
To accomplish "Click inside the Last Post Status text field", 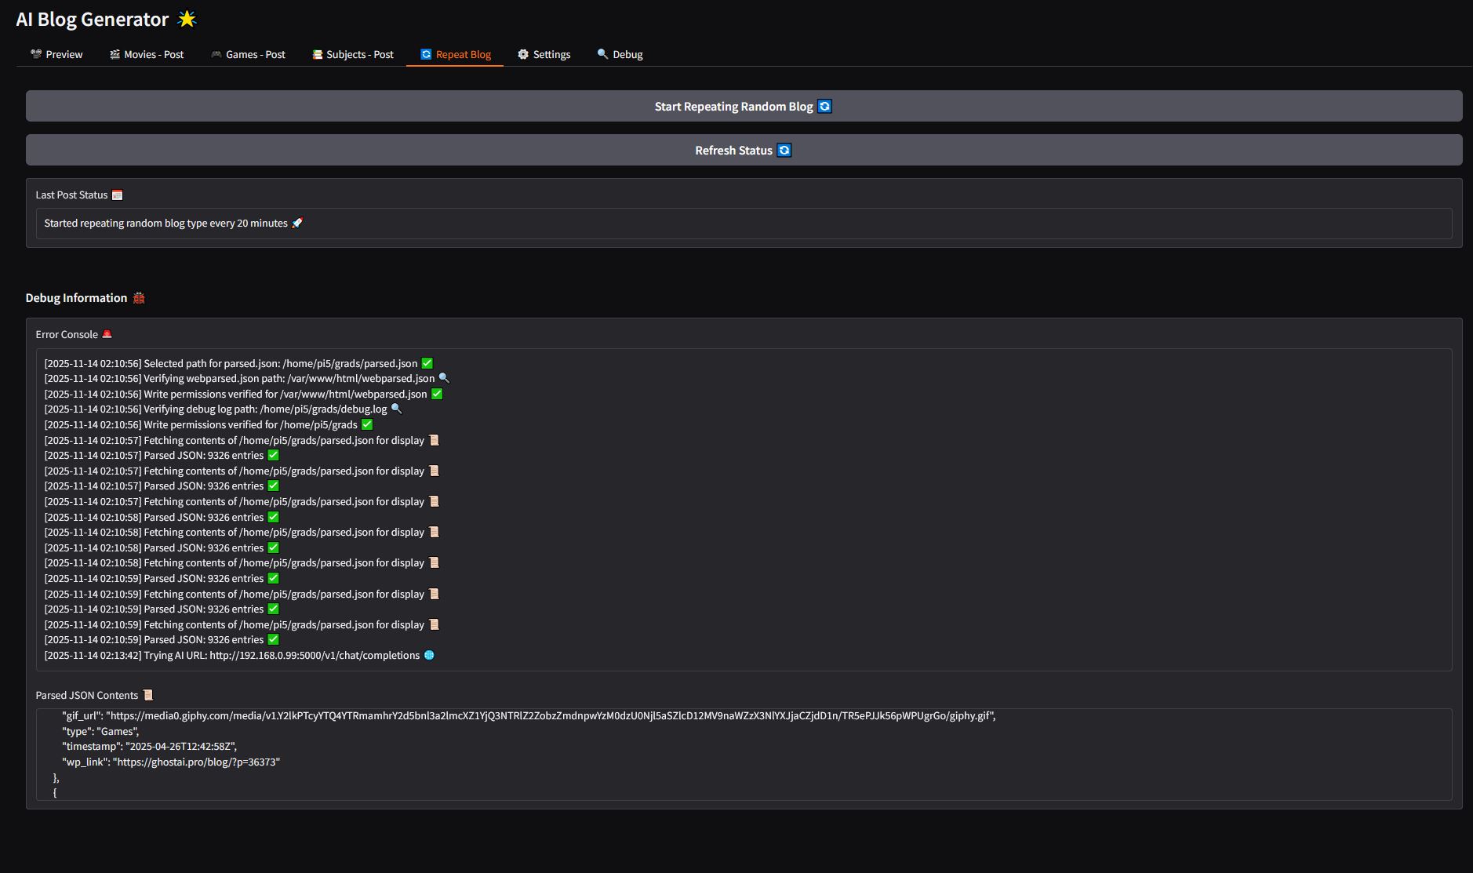I will 743,224.
